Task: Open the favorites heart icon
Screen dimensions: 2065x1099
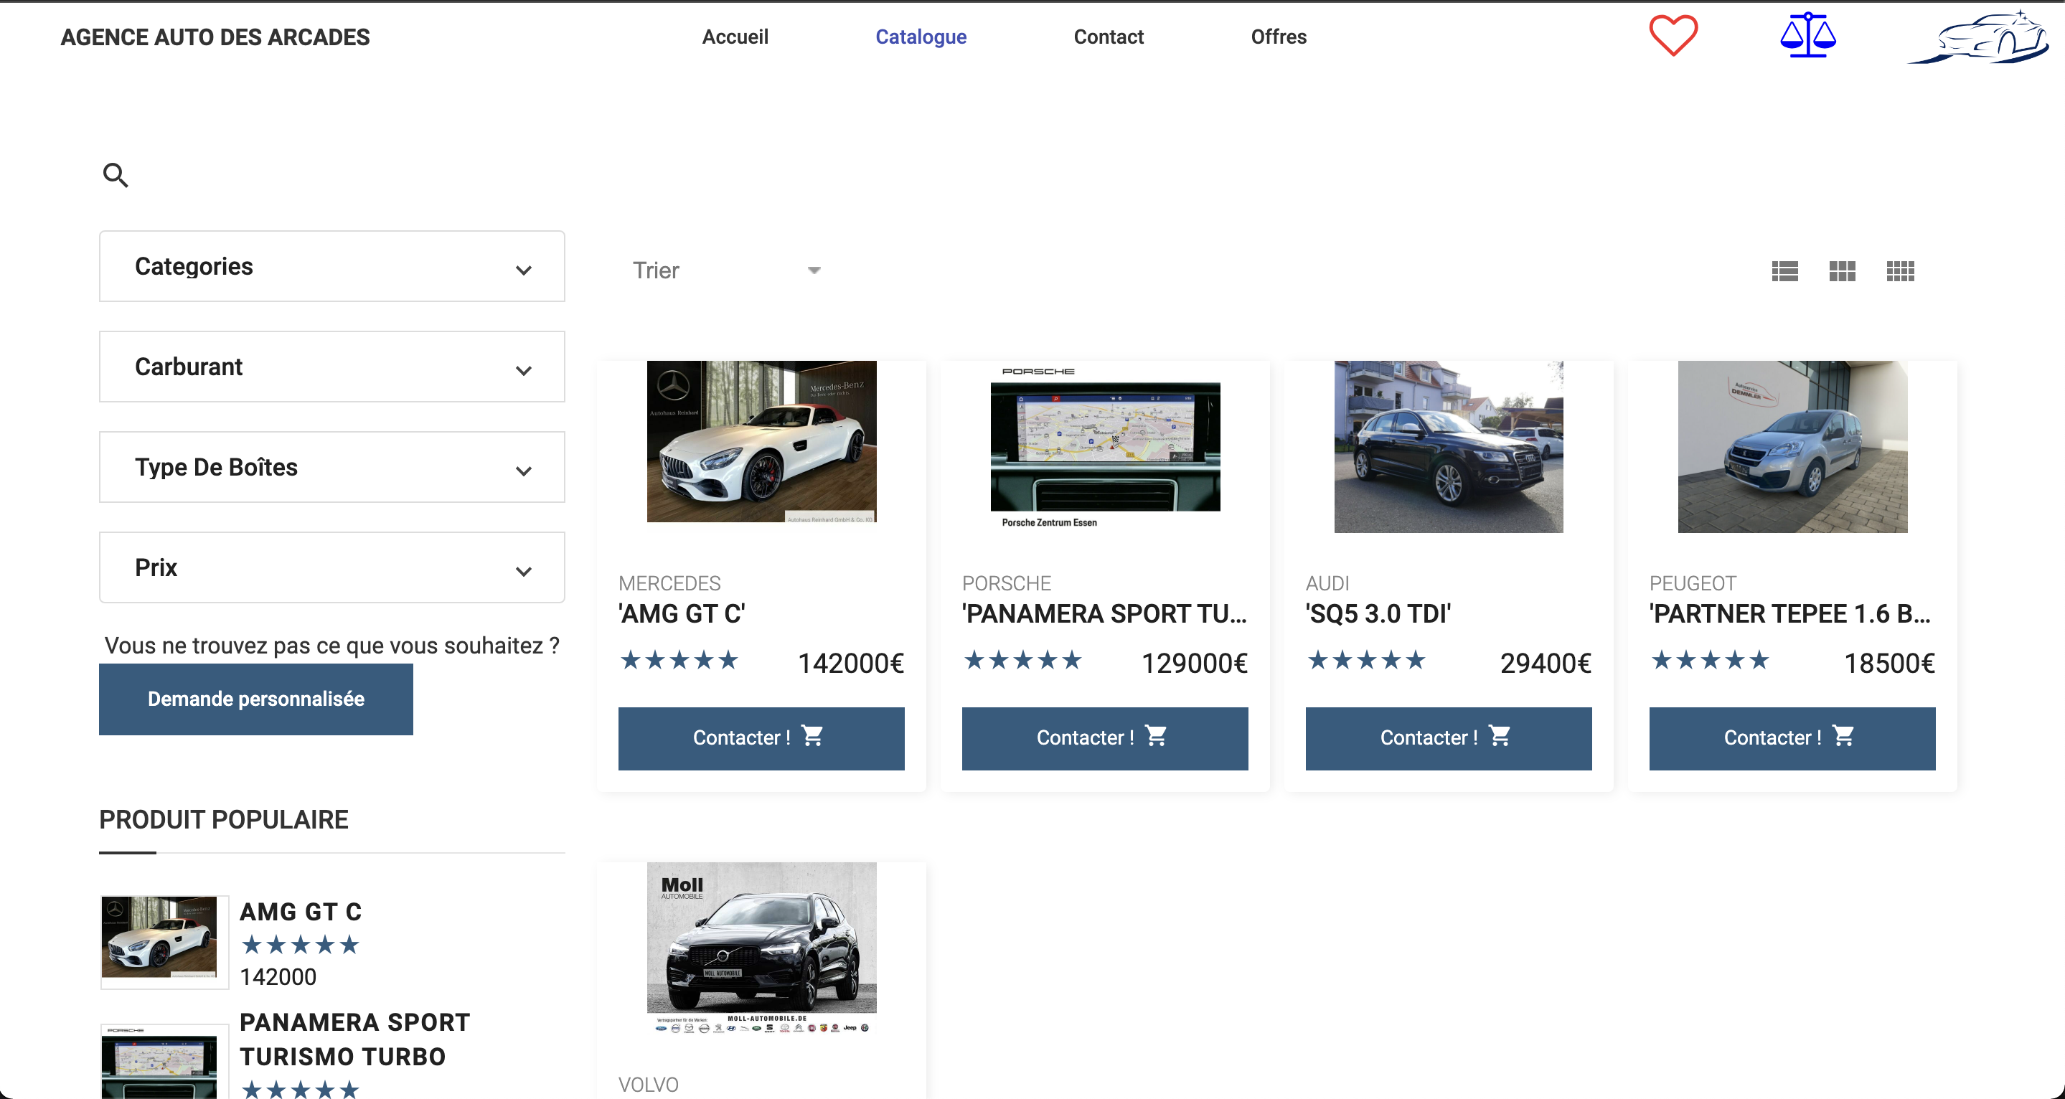Action: coord(1673,36)
